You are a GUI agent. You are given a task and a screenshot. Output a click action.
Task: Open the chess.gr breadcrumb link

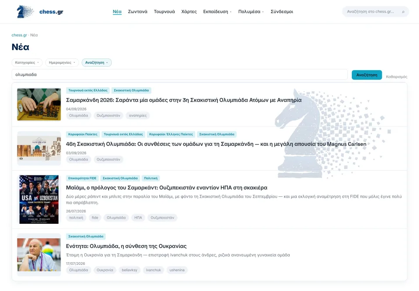tap(19, 35)
